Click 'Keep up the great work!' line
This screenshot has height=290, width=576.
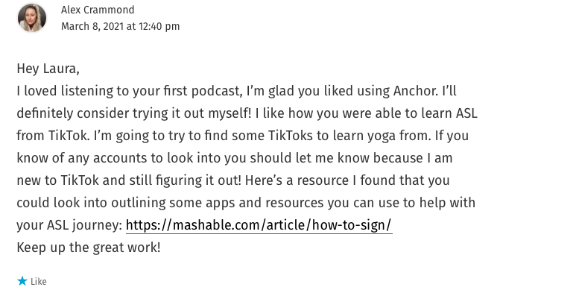[89, 248]
